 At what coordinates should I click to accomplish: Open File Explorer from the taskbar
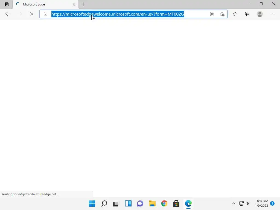pos(152,203)
